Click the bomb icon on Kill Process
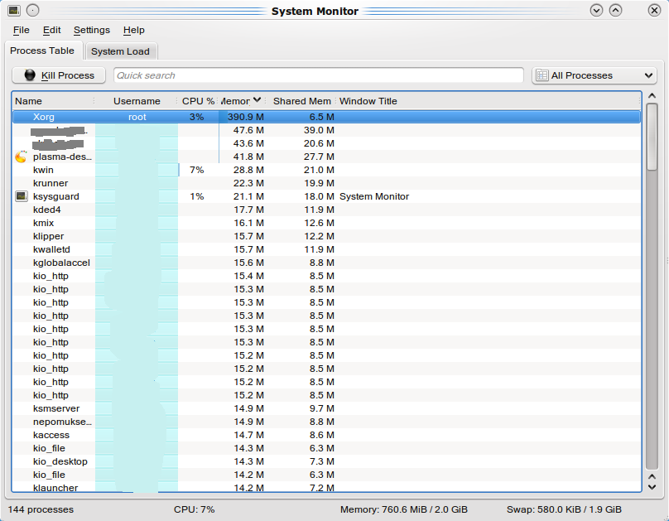This screenshot has height=521, width=669. (x=30, y=75)
